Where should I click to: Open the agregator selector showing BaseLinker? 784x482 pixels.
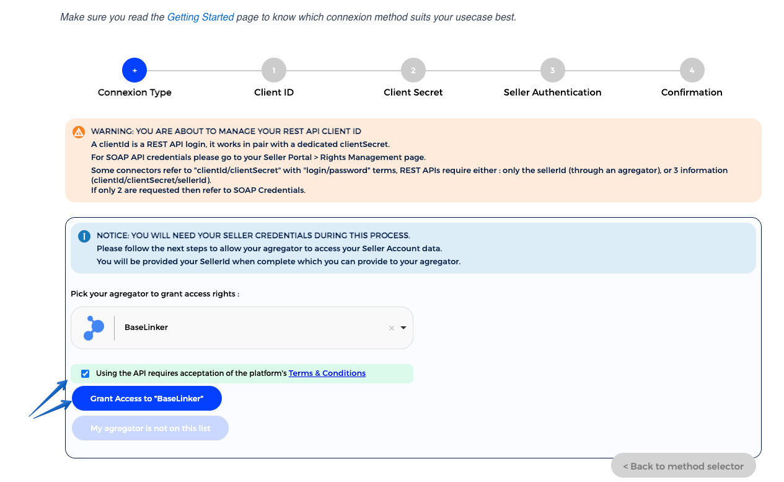click(248, 328)
